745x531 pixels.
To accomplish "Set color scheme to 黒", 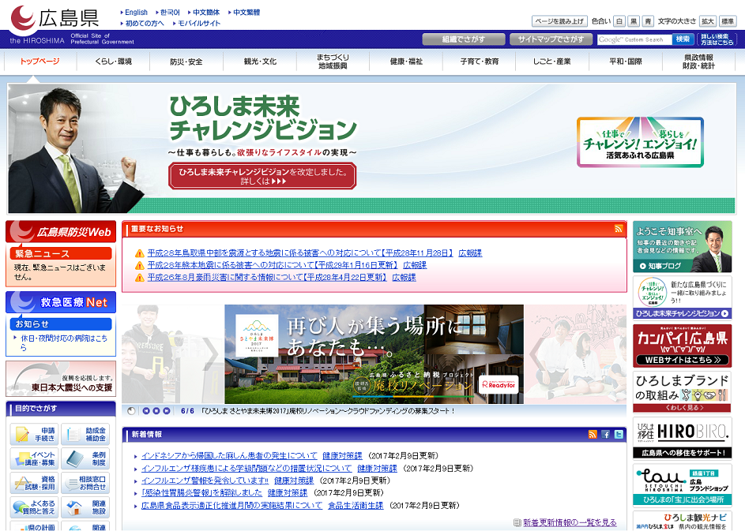I will click(634, 21).
